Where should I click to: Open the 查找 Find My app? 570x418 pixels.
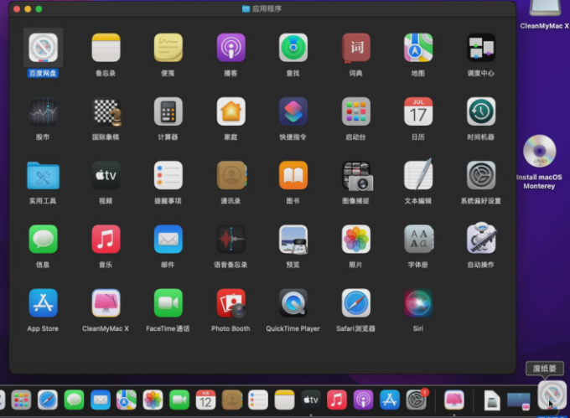click(293, 48)
